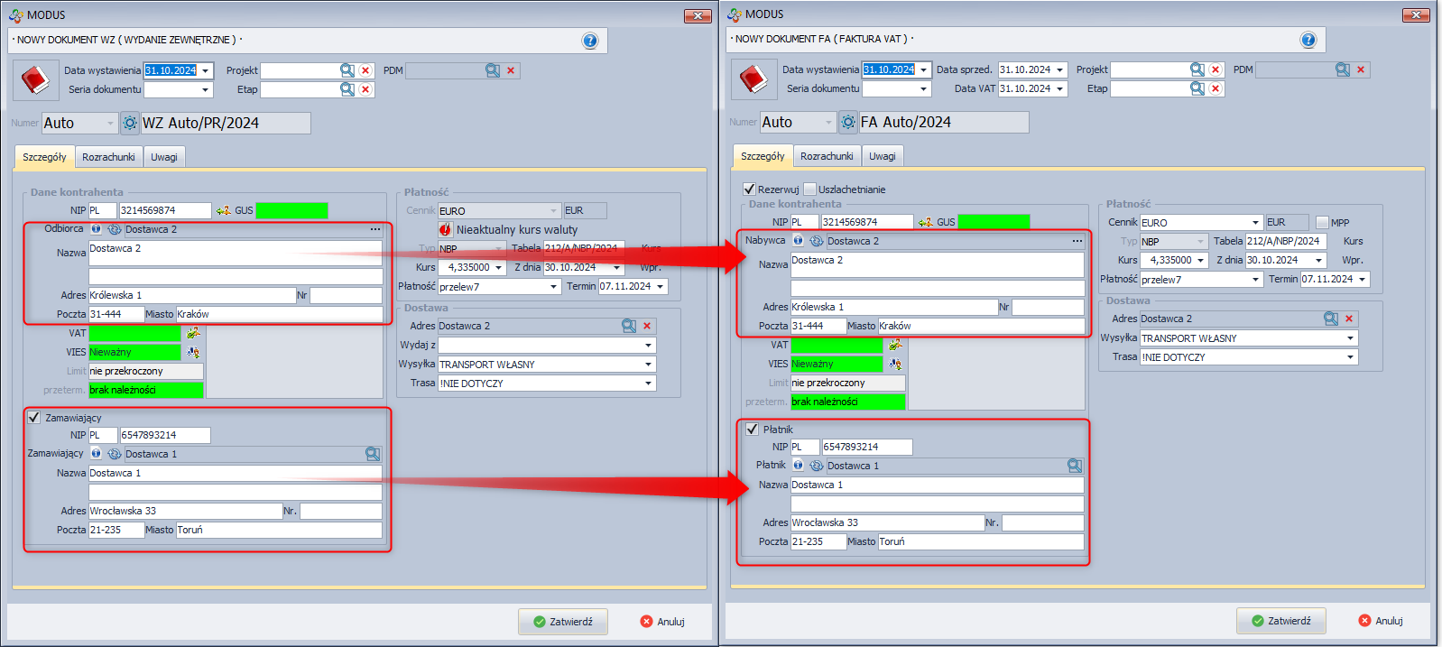
Task: Toggle the Rezerwuj checkbox
Action: pyautogui.click(x=749, y=189)
